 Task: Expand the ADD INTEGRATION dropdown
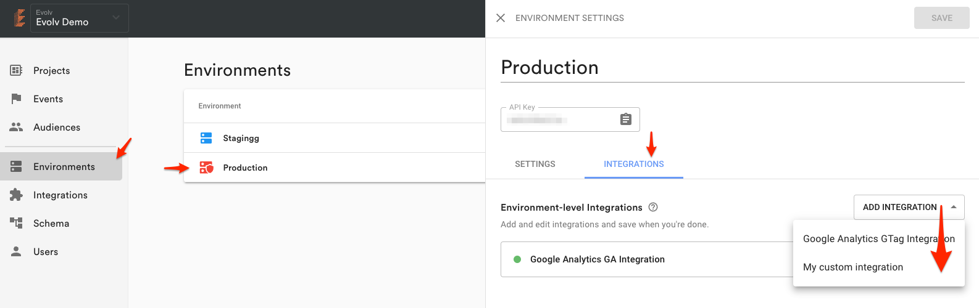coord(908,208)
